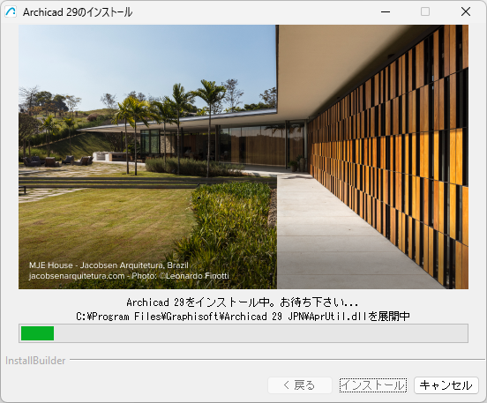Click the disabled maximize window button

pyautogui.click(x=425, y=11)
